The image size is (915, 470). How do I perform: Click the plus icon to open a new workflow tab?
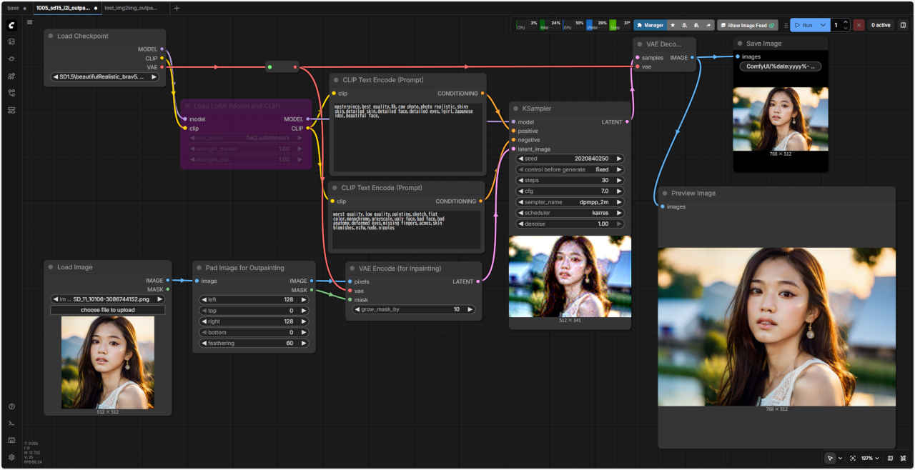pyautogui.click(x=177, y=8)
